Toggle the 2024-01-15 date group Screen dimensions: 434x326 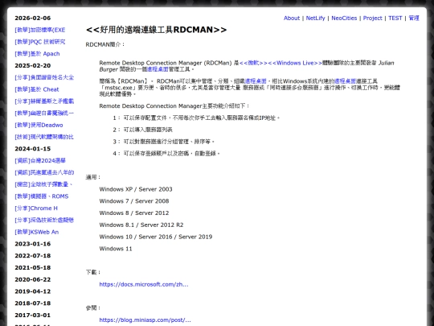pos(33,149)
